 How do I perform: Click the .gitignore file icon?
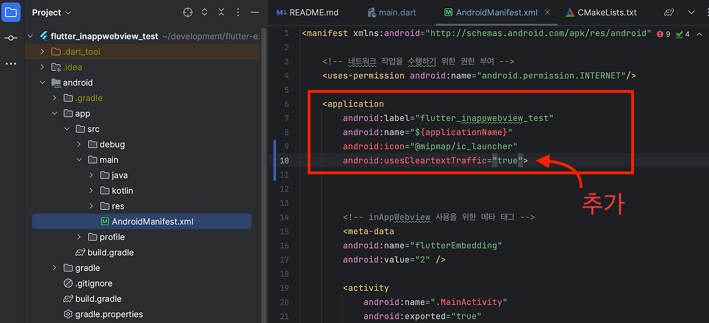pos(68,284)
